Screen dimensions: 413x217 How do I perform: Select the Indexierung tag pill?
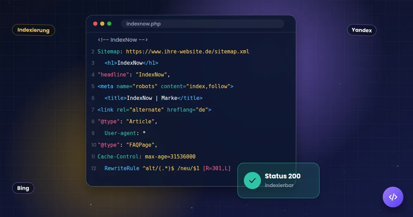[x=33, y=30]
